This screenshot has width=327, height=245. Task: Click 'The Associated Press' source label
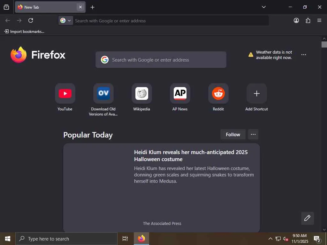pyautogui.click(x=162, y=223)
